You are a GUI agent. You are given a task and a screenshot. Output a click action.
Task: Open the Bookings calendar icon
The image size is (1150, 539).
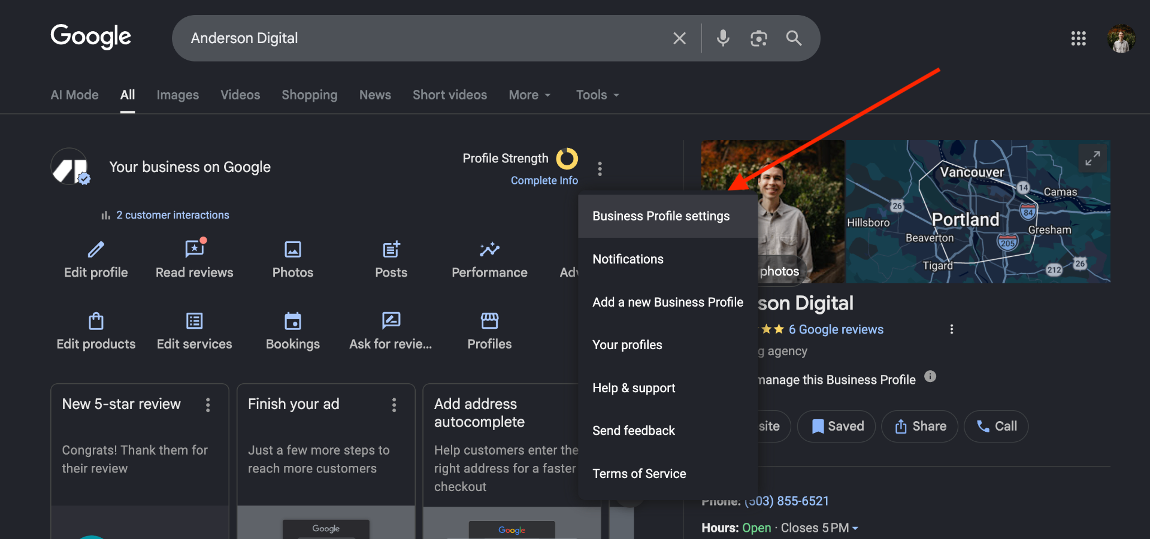(293, 321)
